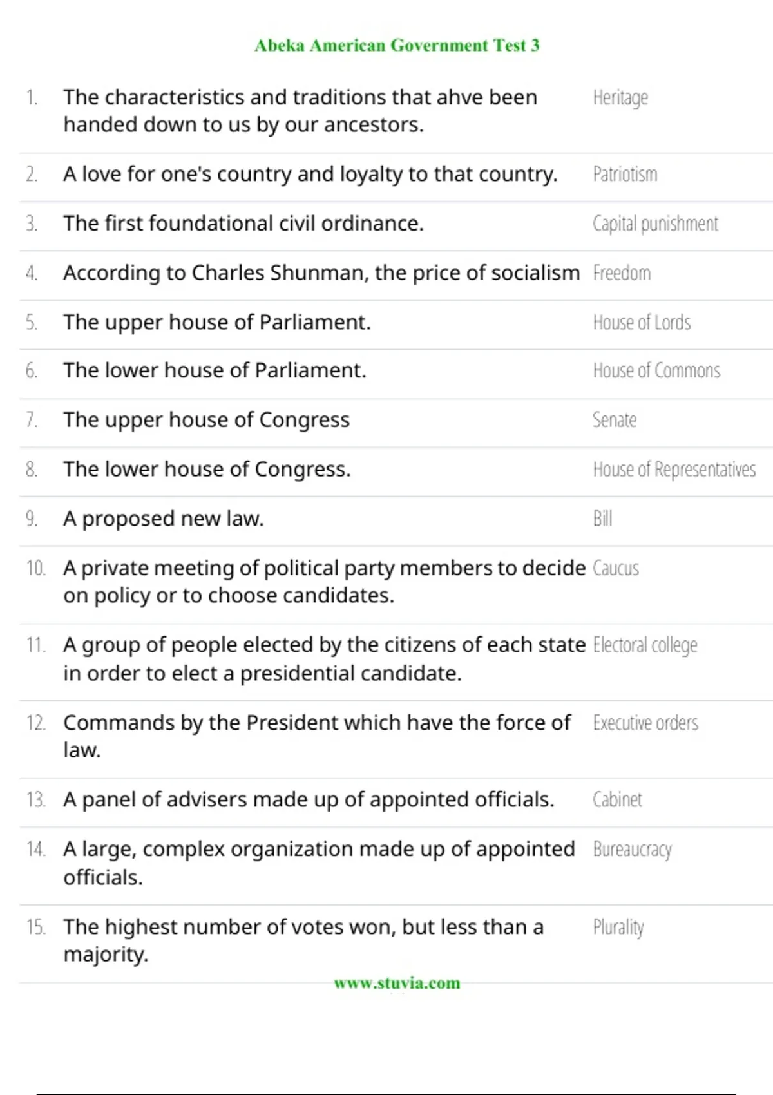
Task: Open the www.stuvia.com link
Action: pyautogui.click(x=397, y=983)
